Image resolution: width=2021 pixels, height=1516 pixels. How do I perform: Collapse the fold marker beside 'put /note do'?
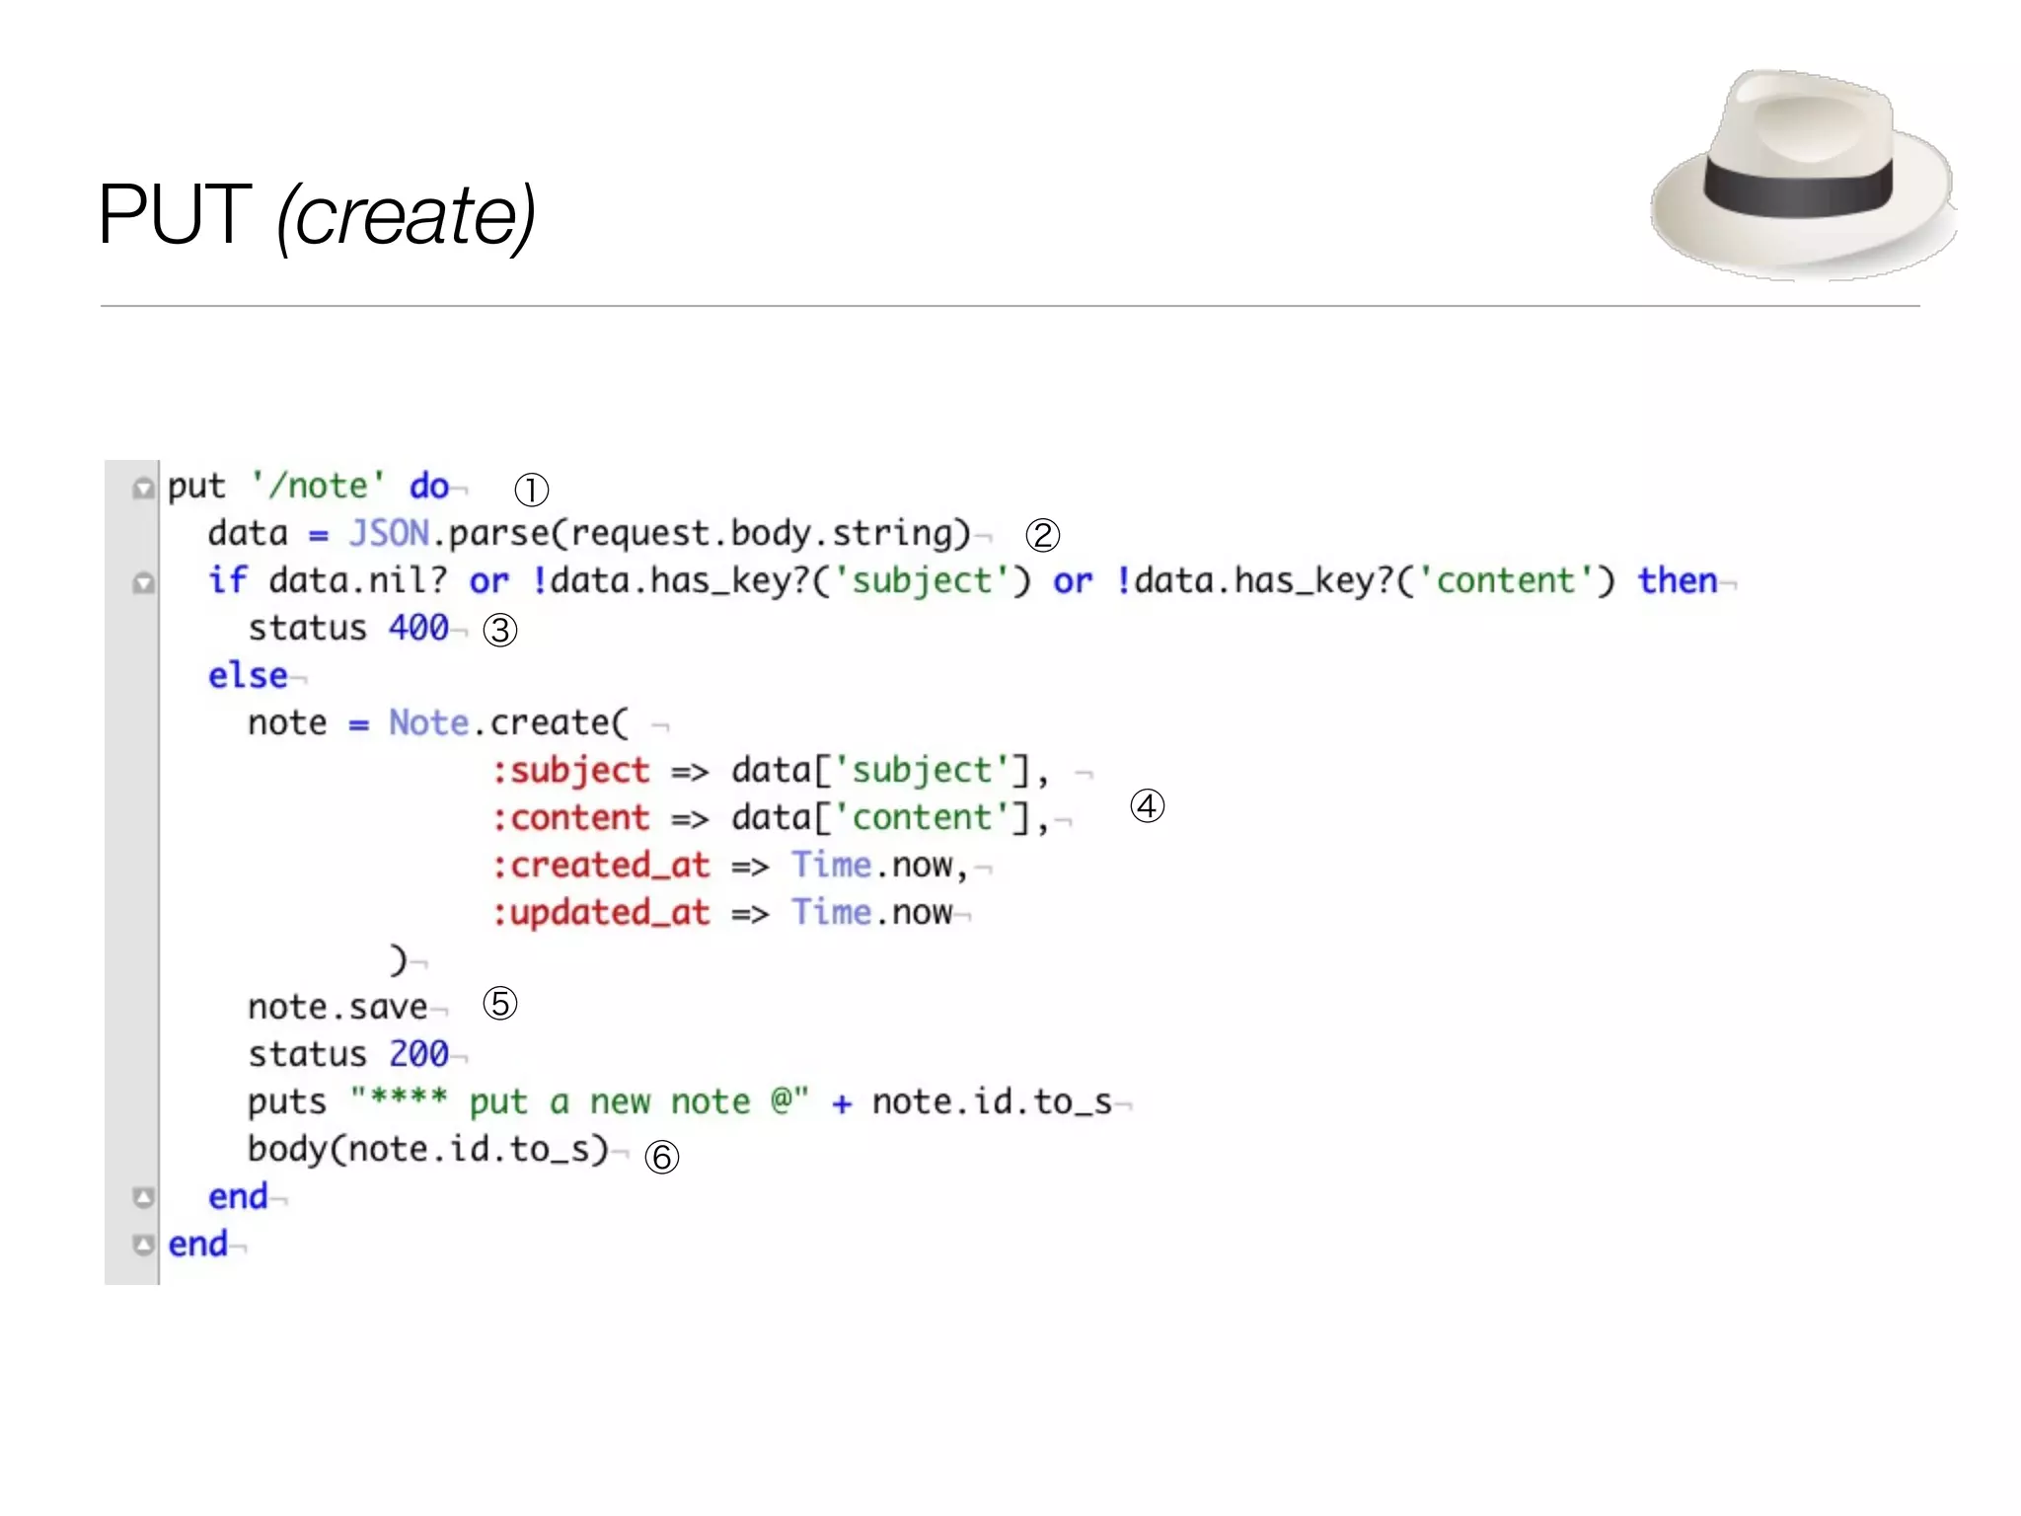tap(143, 489)
